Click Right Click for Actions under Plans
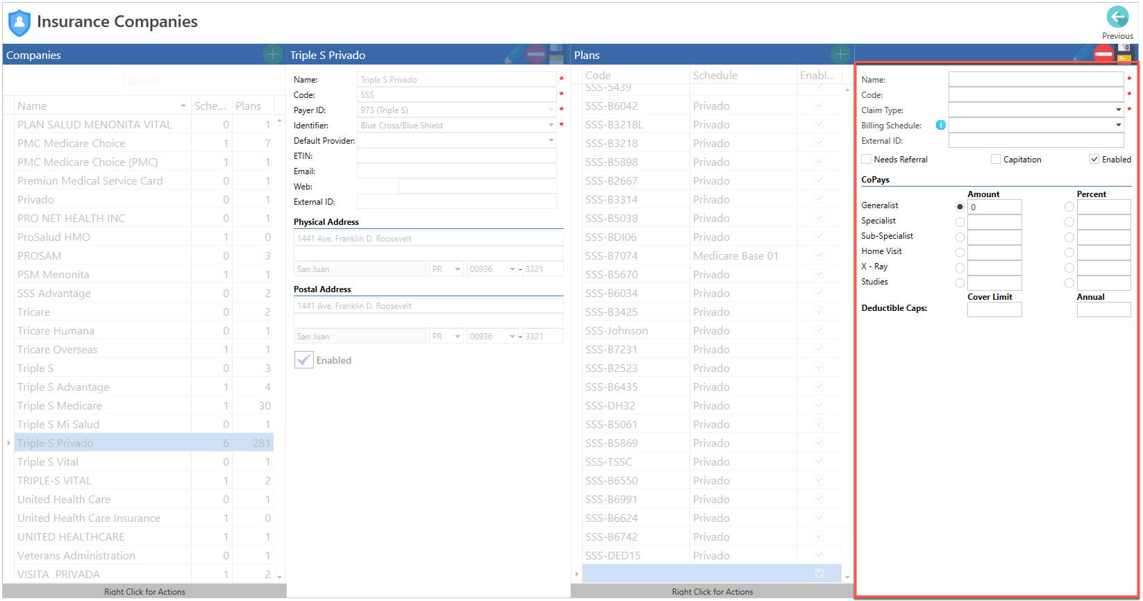This screenshot has width=1143, height=601. 712,591
